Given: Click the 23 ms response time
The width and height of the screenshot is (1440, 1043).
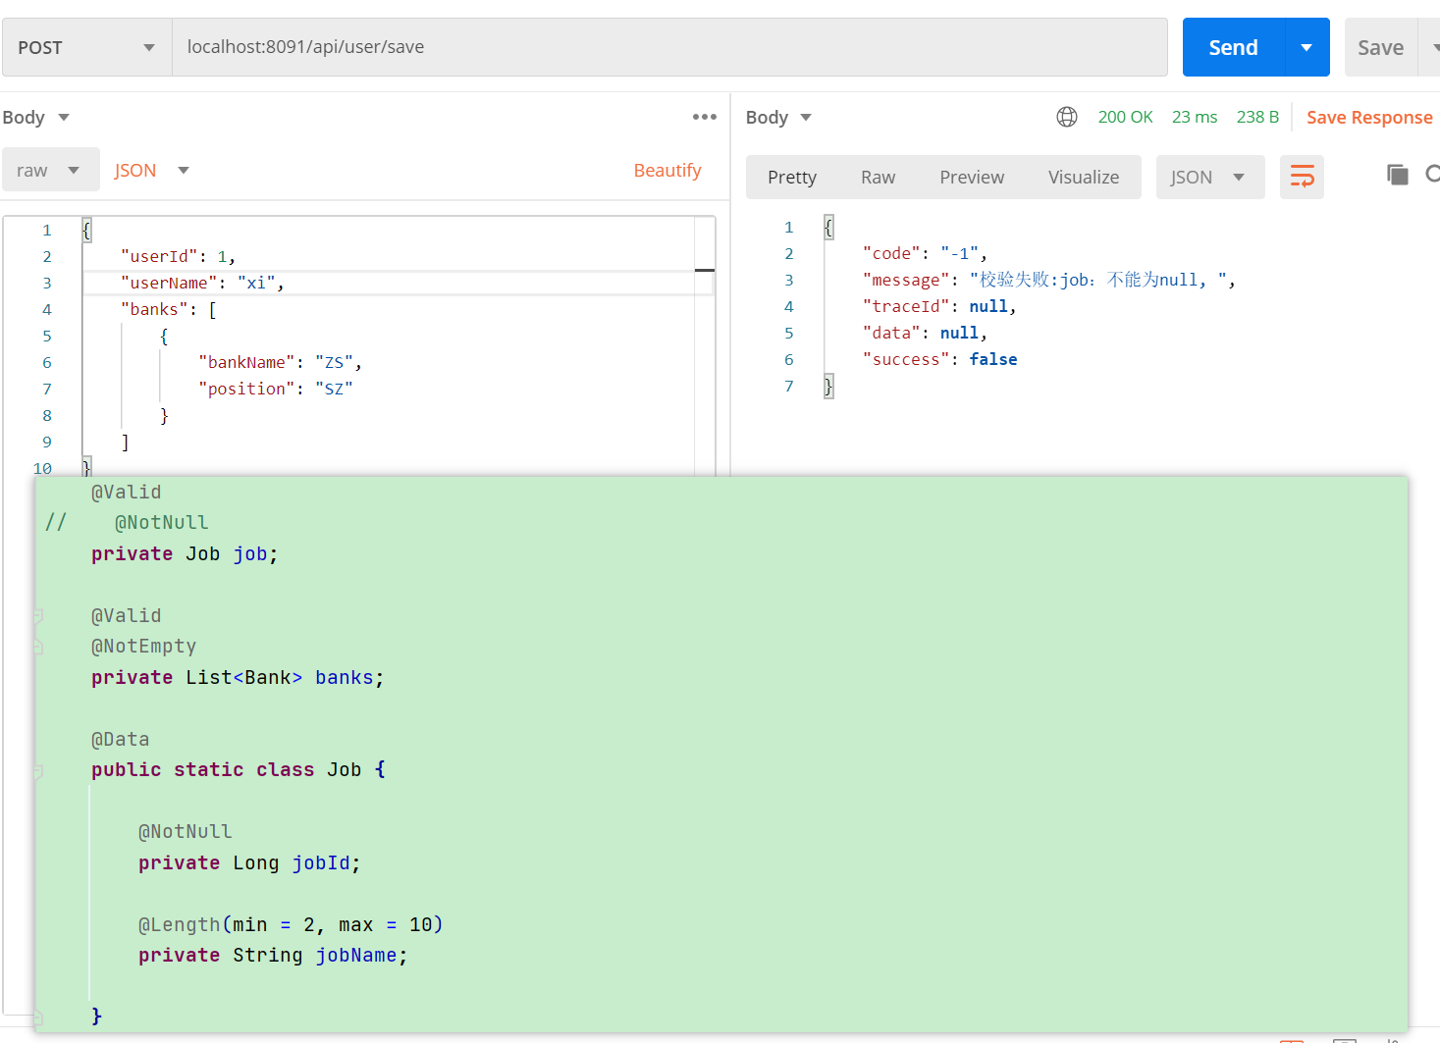Looking at the screenshot, I should click(1195, 117).
